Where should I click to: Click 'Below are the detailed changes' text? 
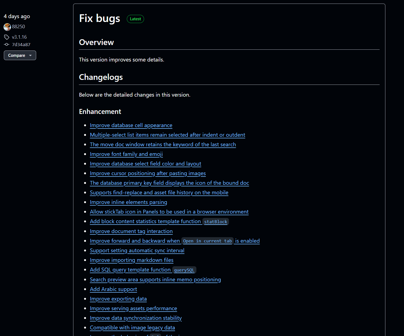135,95
